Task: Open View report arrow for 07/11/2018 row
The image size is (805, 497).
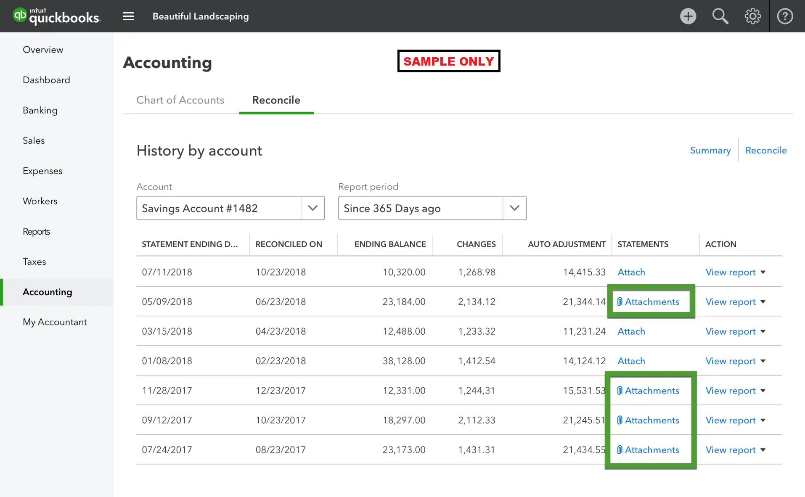Action: pos(763,272)
